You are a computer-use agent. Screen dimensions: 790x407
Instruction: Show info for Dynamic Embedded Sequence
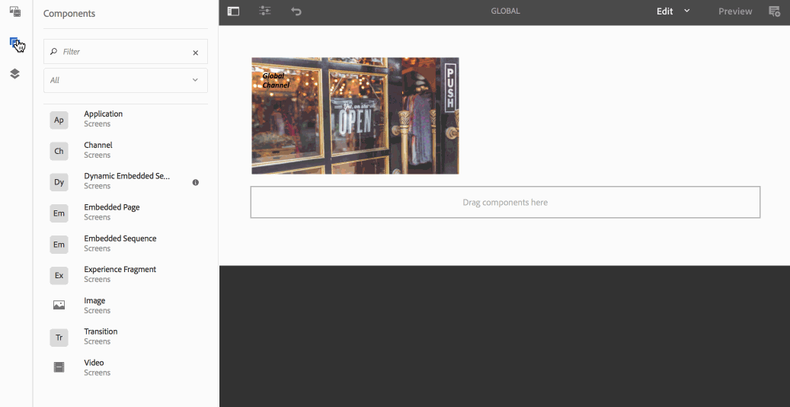pos(196,183)
